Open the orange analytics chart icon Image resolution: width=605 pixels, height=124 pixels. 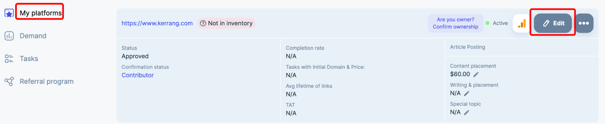pos(522,23)
